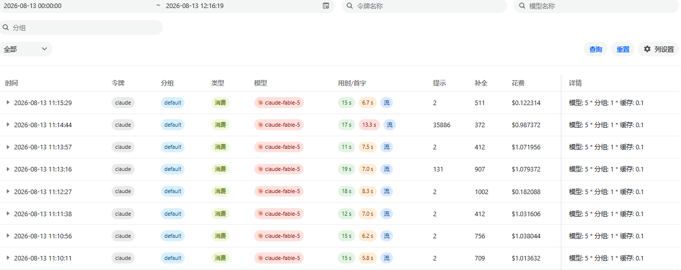Click the cost $1.038044
This screenshot has width=681, height=270.
pos(526,236)
